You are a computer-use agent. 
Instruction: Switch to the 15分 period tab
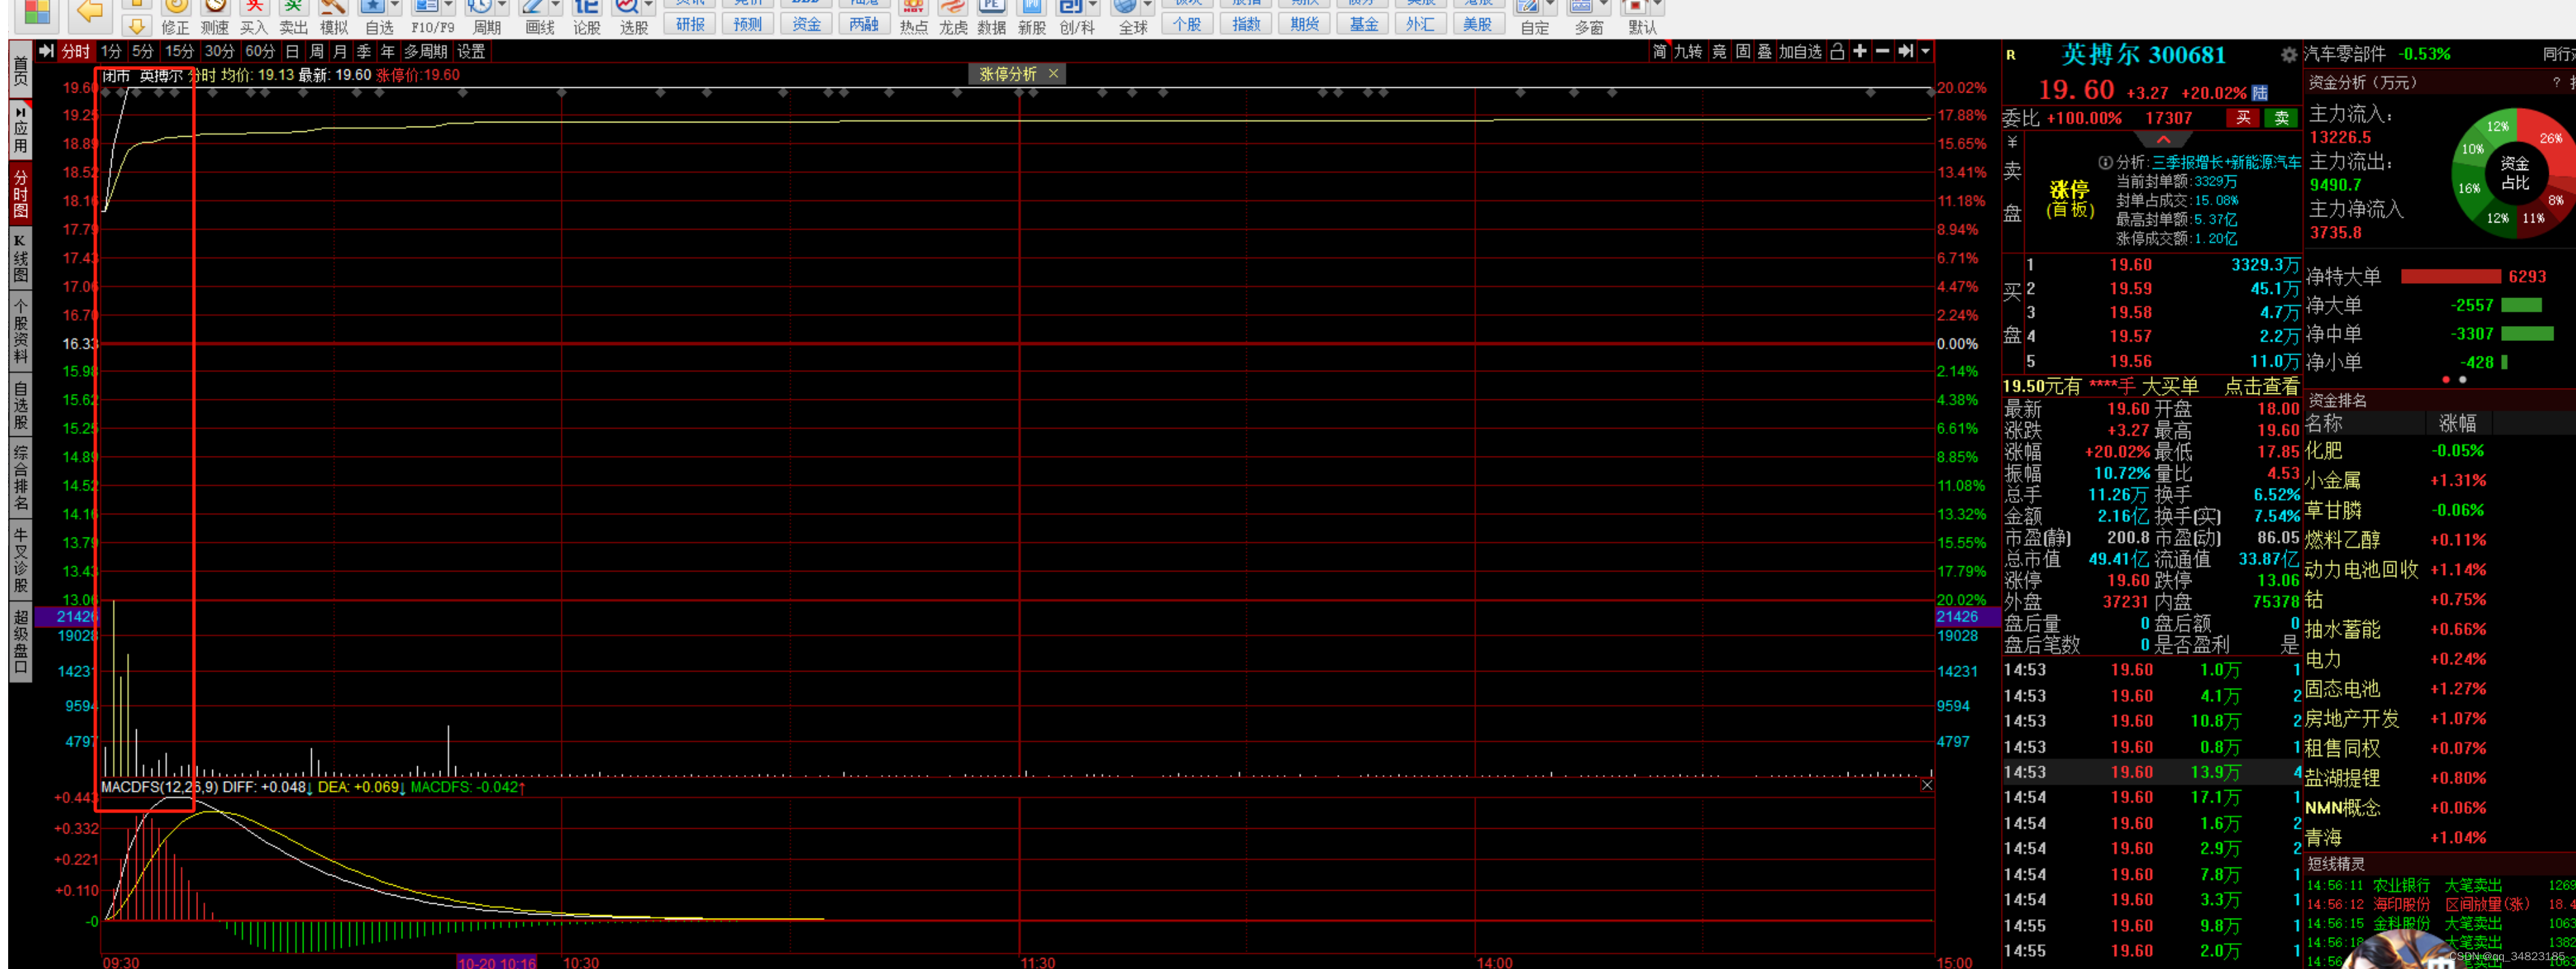pyautogui.click(x=179, y=52)
